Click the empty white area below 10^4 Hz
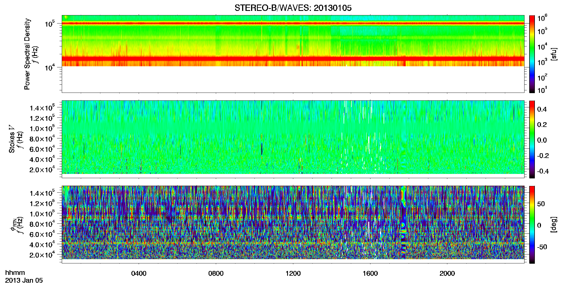This screenshot has width=586, height=302. [x=293, y=79]
